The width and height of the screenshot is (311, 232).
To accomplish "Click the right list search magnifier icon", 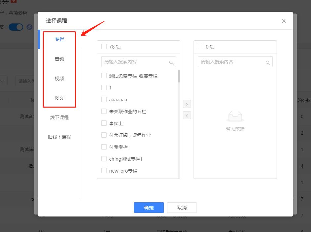I will (268, 62).
